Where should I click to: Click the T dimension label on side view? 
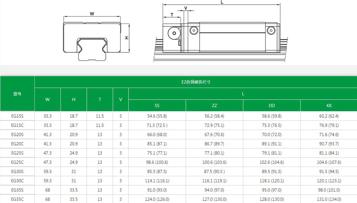(x=172, y=15)
